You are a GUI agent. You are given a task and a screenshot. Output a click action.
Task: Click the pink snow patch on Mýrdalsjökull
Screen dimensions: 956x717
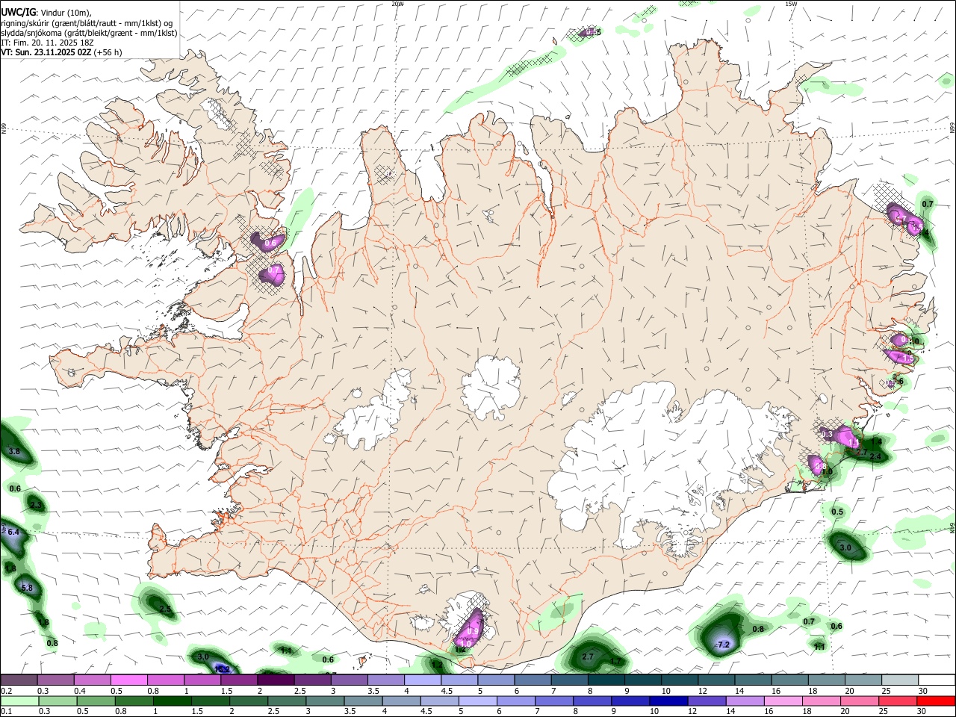pyautogui.click(x=470, y=628)
